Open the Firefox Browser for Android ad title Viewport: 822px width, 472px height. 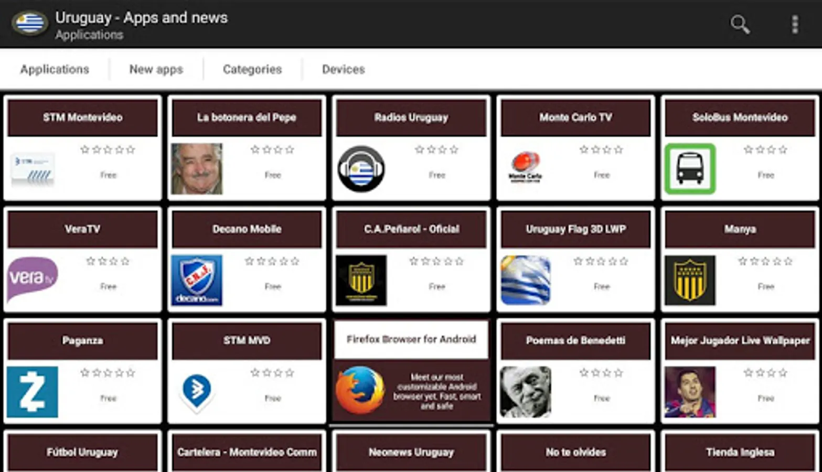pyautogui.click(x=411, y=340)
